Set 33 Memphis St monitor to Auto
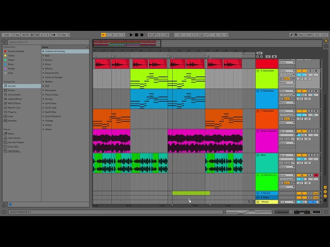330x247 pixels. click(x=287, y=183)
